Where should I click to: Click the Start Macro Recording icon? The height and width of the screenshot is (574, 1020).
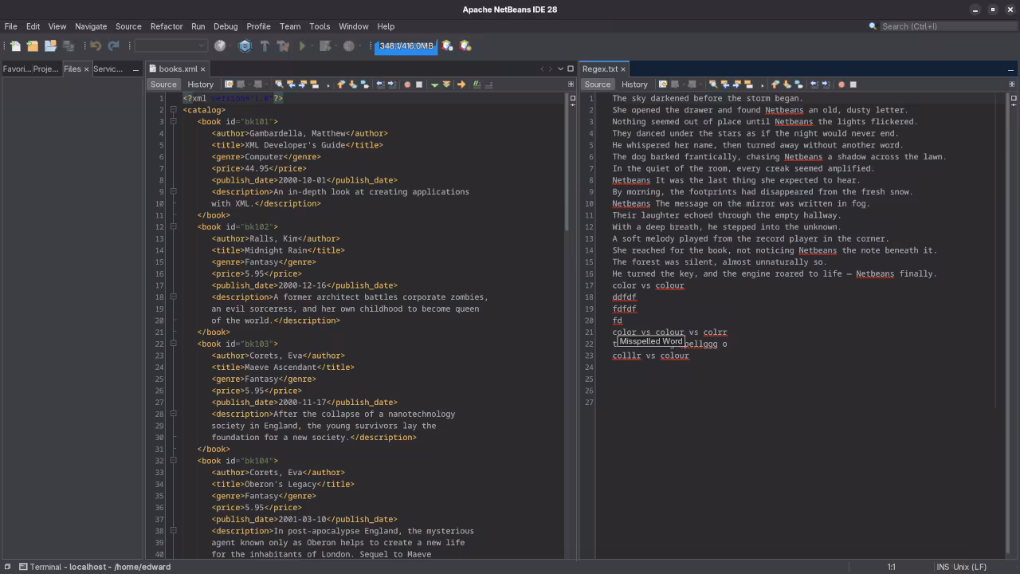pyautogui.click(x=406, y=84)
